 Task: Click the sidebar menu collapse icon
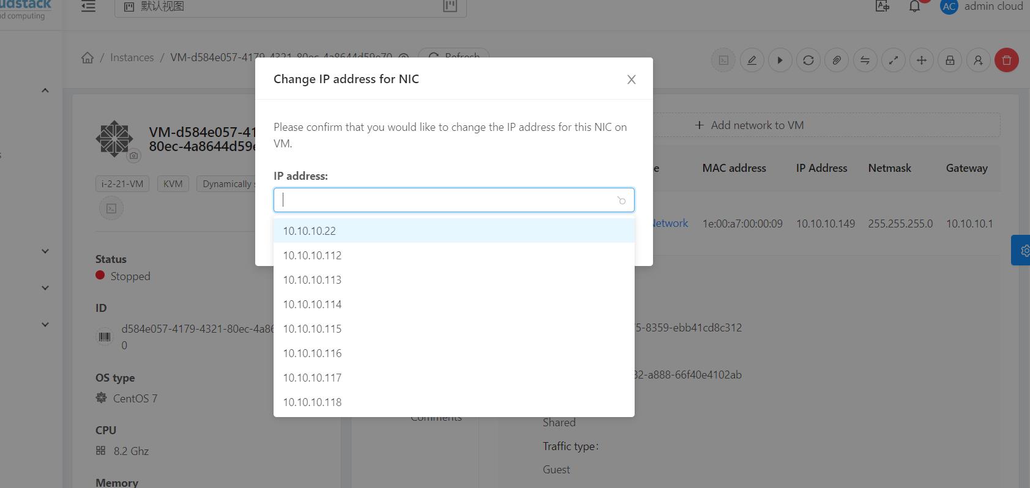pyautogui.click(x=89, y=6)
